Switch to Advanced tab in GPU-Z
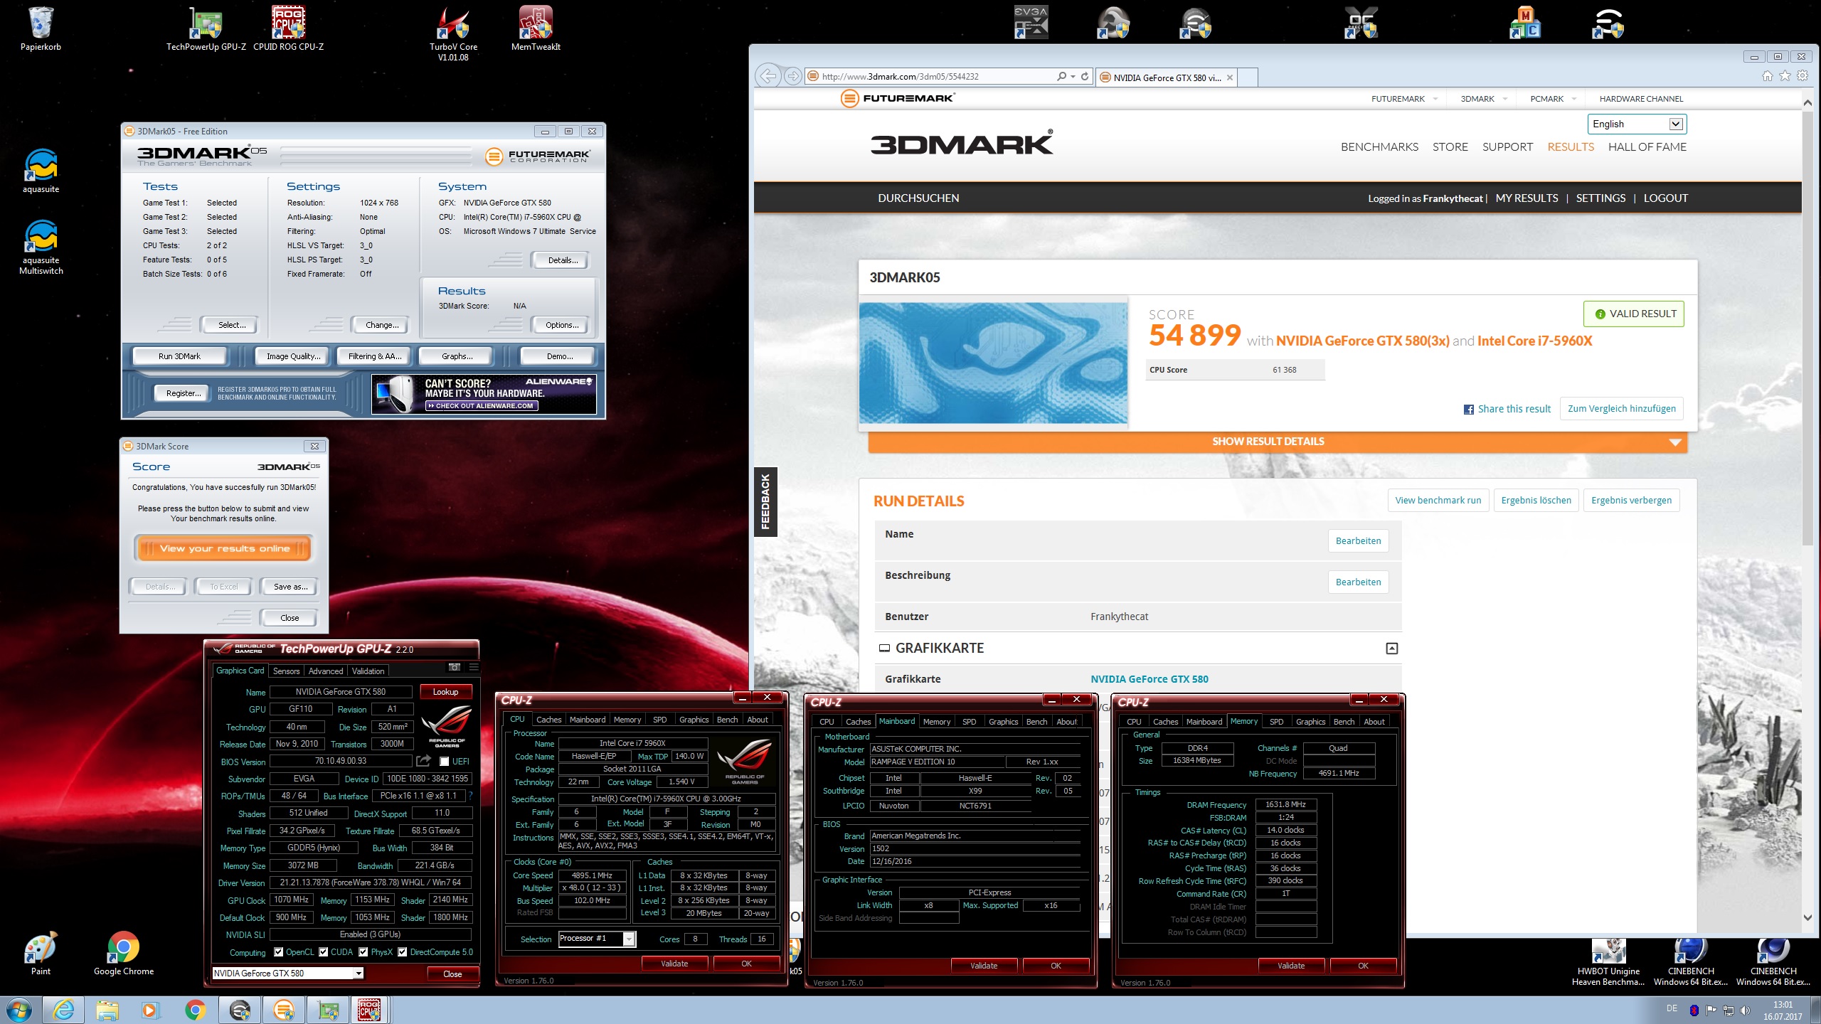This screenshot has height=1024, width=1821. (326, 671)
